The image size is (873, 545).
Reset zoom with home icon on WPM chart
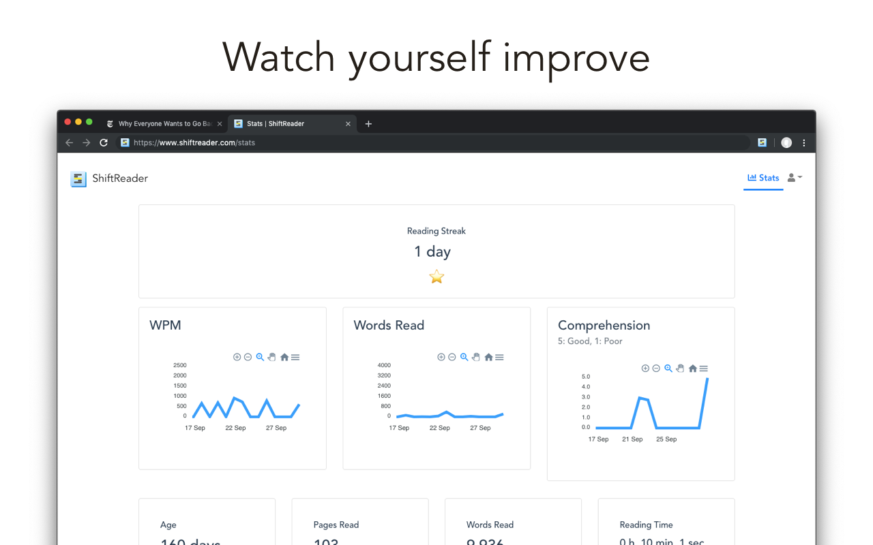[284, 357]
